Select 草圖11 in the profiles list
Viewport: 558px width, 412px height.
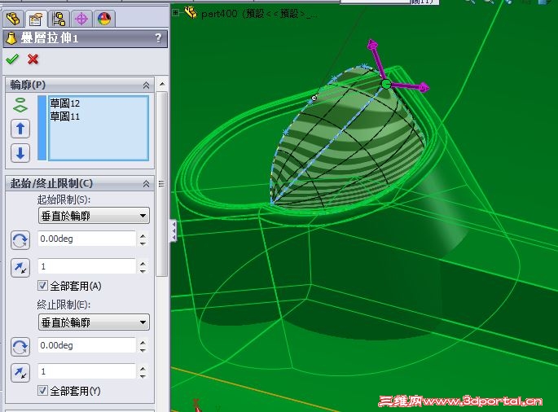pos(65,116)
